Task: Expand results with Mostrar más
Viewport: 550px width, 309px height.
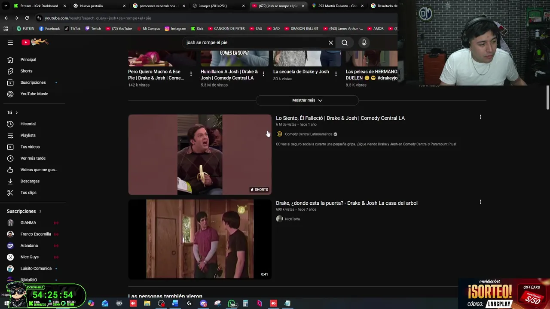Action: pyautogui.click(x=307, y=100)
